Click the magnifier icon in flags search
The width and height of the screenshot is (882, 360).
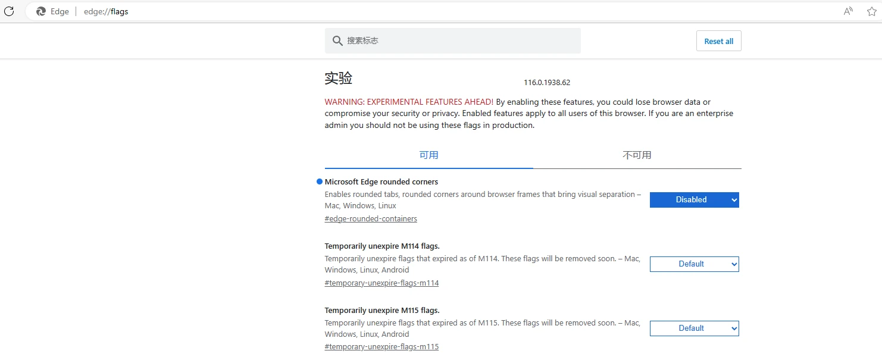pos(337,40)
